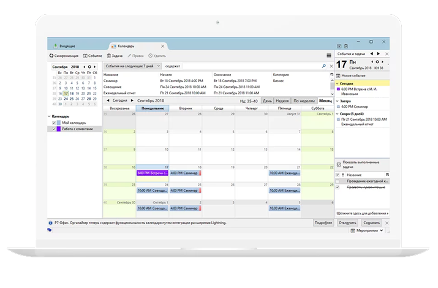Click the Подробнее button
Screen dimensions: 438x288
tap(323, 222)
